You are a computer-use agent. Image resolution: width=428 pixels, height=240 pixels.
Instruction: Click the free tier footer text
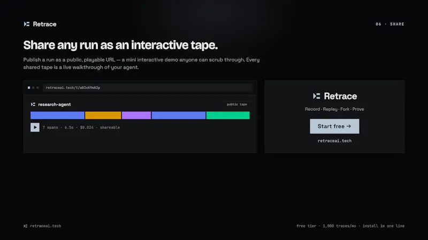click(350, 226)
